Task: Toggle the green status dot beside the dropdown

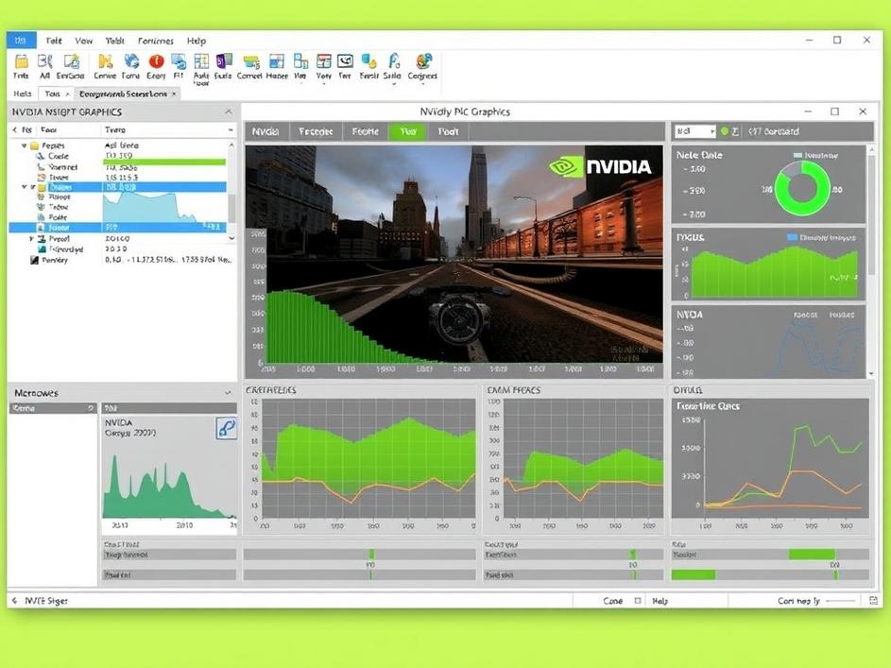Action: [x=725, y=131]
